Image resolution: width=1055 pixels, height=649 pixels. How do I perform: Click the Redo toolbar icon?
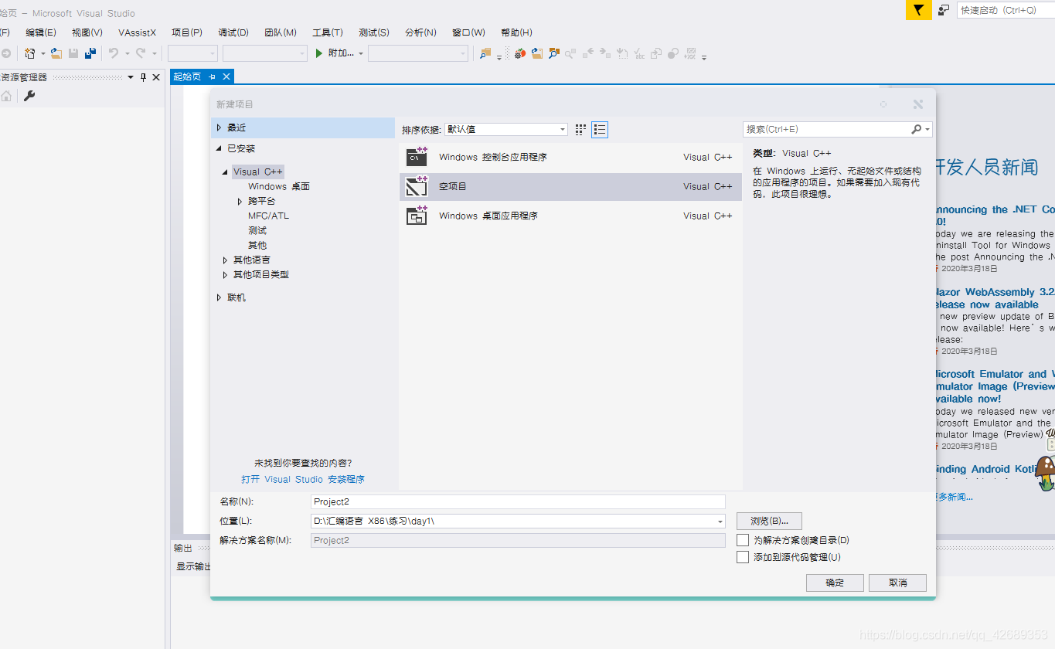tap(141, 53)
